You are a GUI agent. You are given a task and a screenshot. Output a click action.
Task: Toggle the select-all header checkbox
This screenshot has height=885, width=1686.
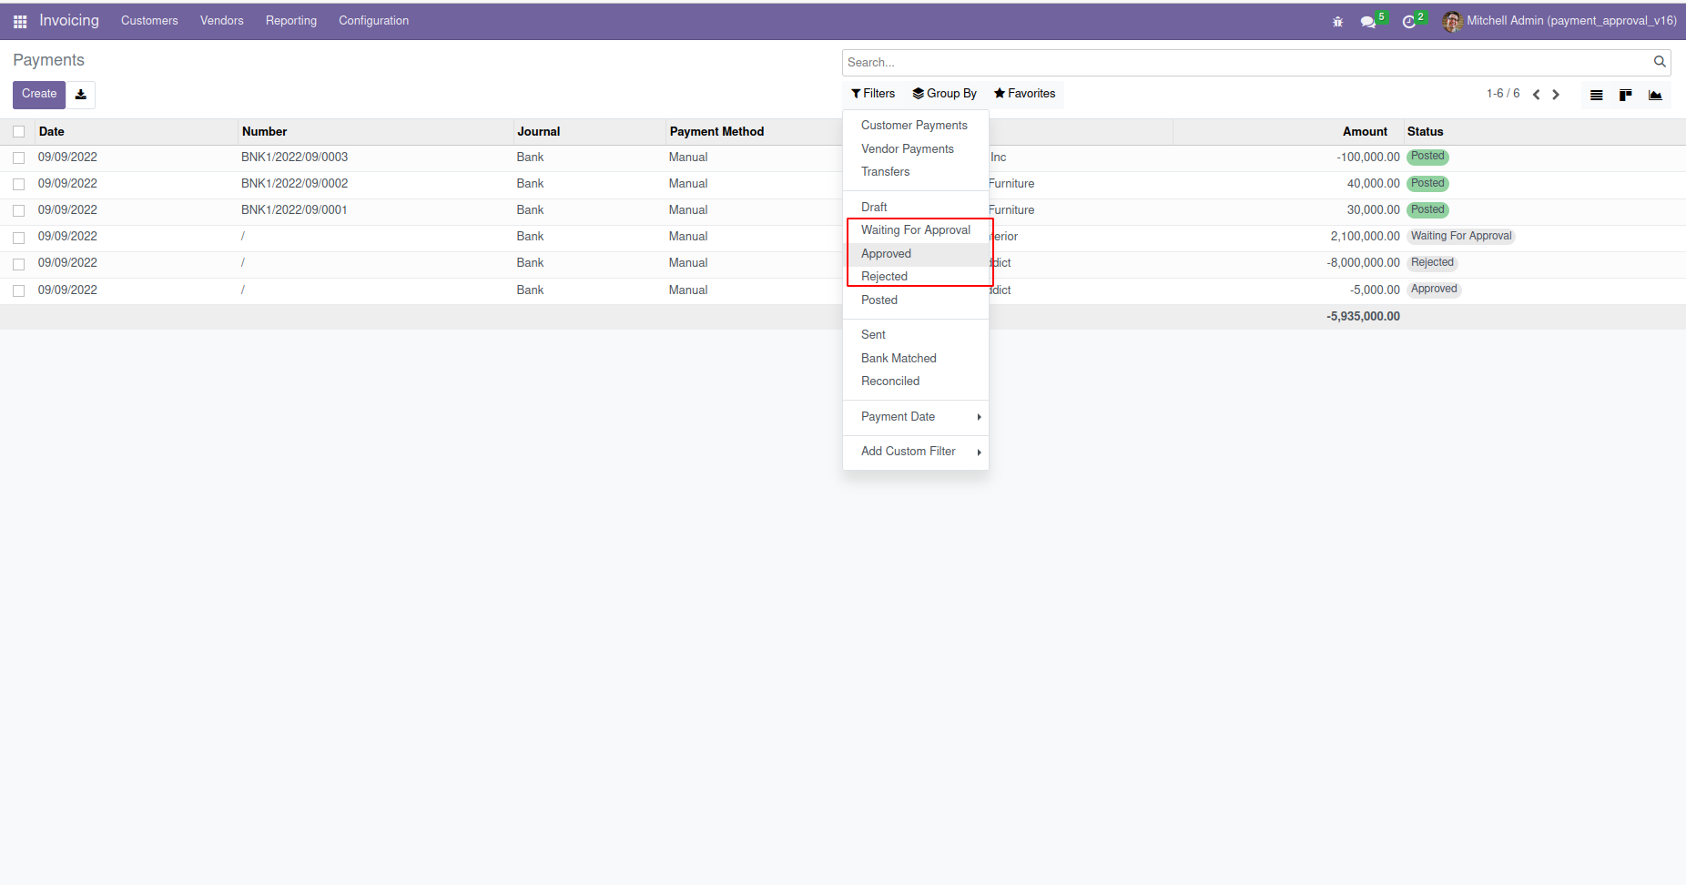tap(19, 132)
